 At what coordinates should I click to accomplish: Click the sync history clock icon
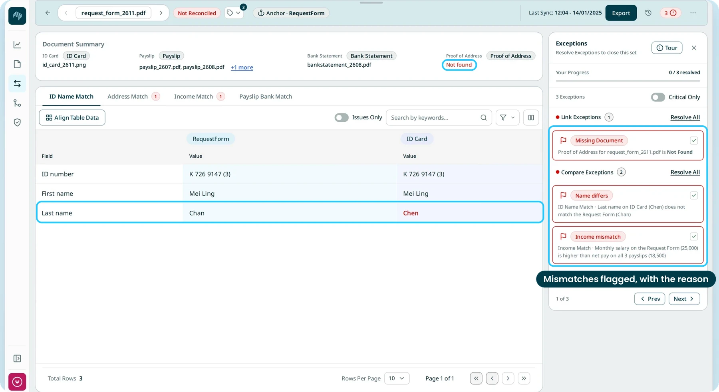click(x=648, y=13)
